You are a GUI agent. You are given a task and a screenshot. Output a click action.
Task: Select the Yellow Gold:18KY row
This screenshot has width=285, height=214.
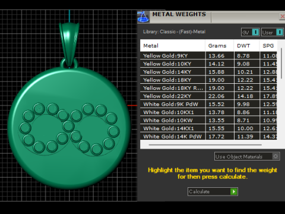(x=208, y=80)
